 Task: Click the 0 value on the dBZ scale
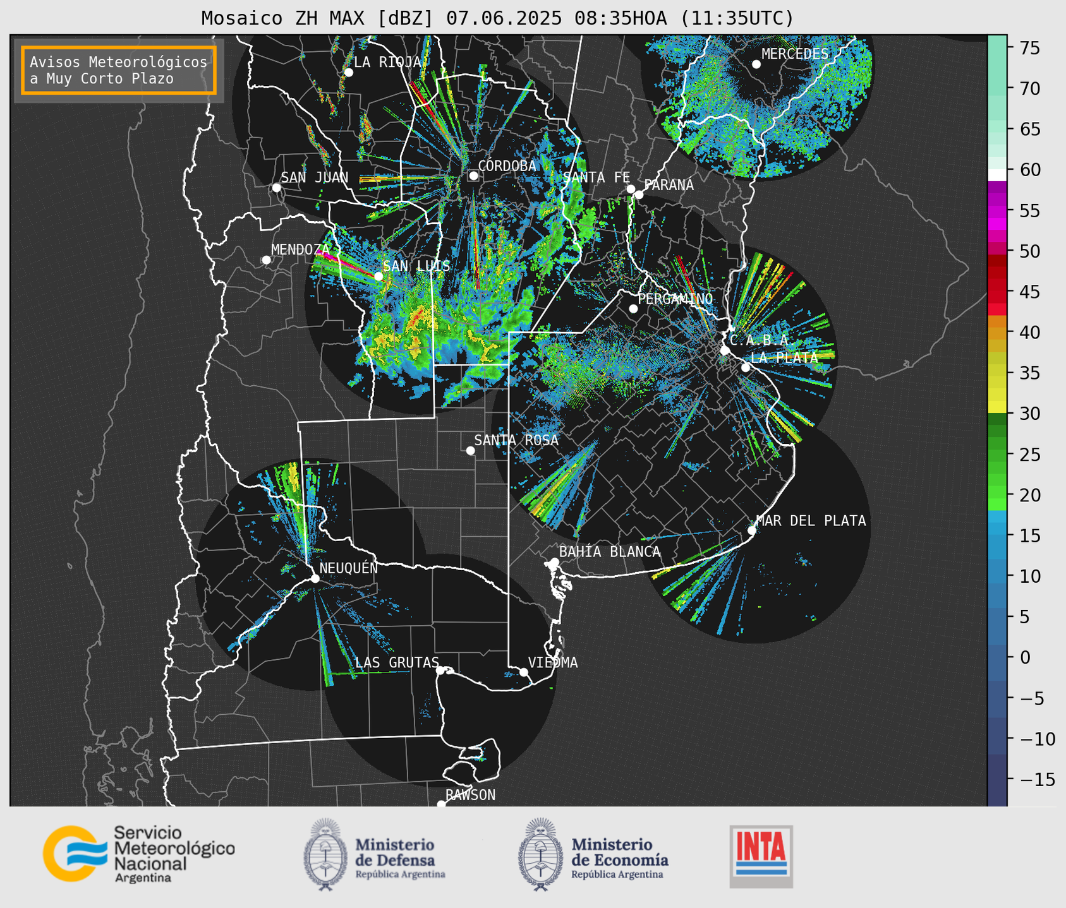[1024, 657]
